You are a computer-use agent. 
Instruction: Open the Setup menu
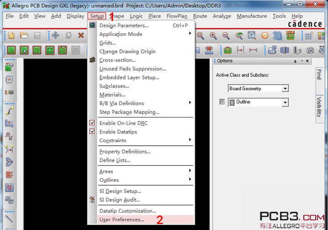point(97,16)
